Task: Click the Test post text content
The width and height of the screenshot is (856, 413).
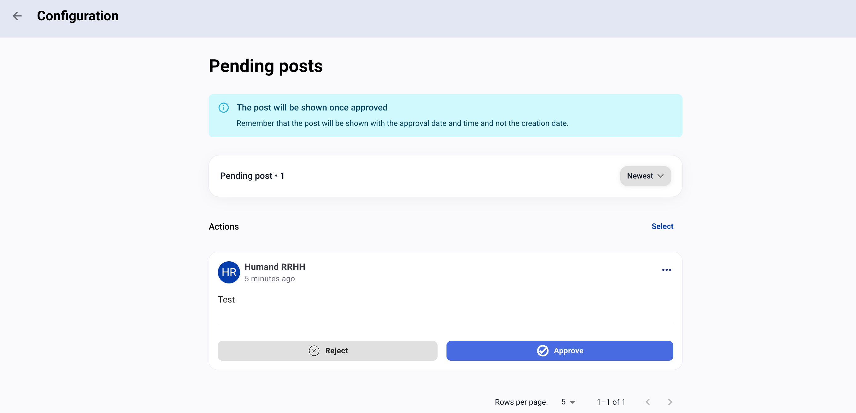Action: [226, 299]
